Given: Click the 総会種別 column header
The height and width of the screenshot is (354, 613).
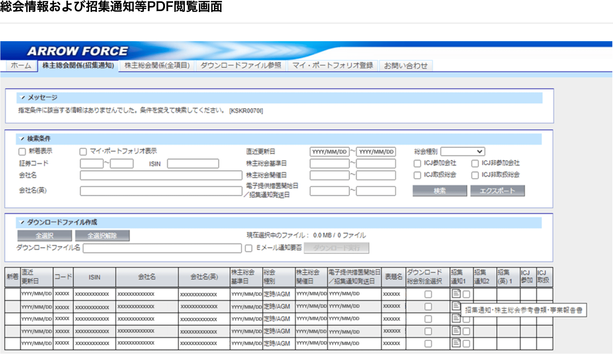Looking at the screenshot, I should click(x=279, y=277).
